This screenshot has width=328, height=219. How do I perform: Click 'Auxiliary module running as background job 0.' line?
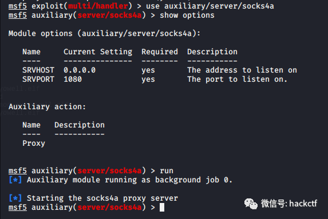click(130, 180)
